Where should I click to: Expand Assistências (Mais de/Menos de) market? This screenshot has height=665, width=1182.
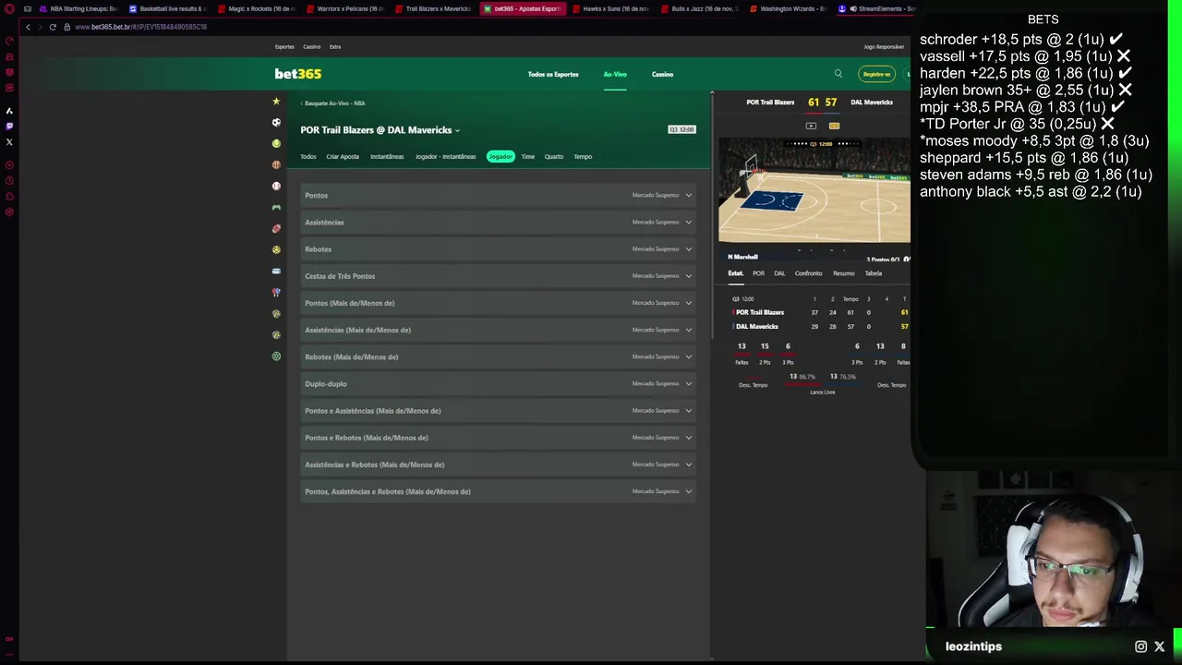(499, 330)
